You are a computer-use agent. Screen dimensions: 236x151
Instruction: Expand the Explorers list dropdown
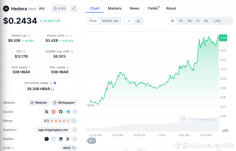click(x=75, y=130)
